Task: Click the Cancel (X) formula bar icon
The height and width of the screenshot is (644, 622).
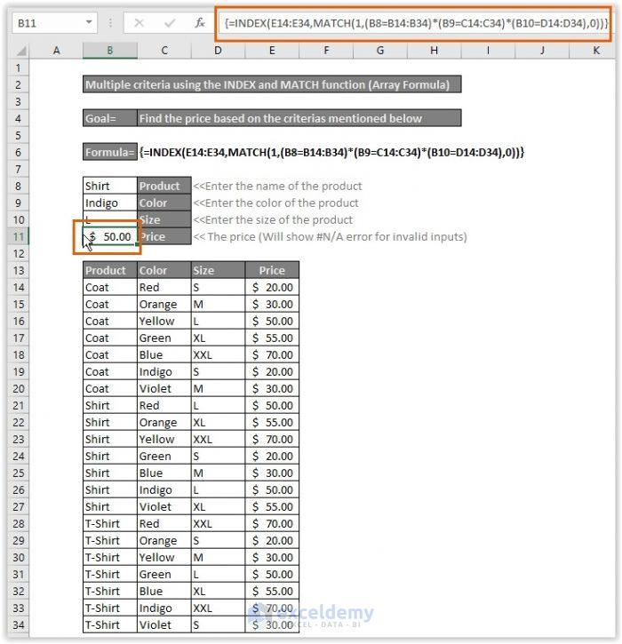Action: click(139, 23)
